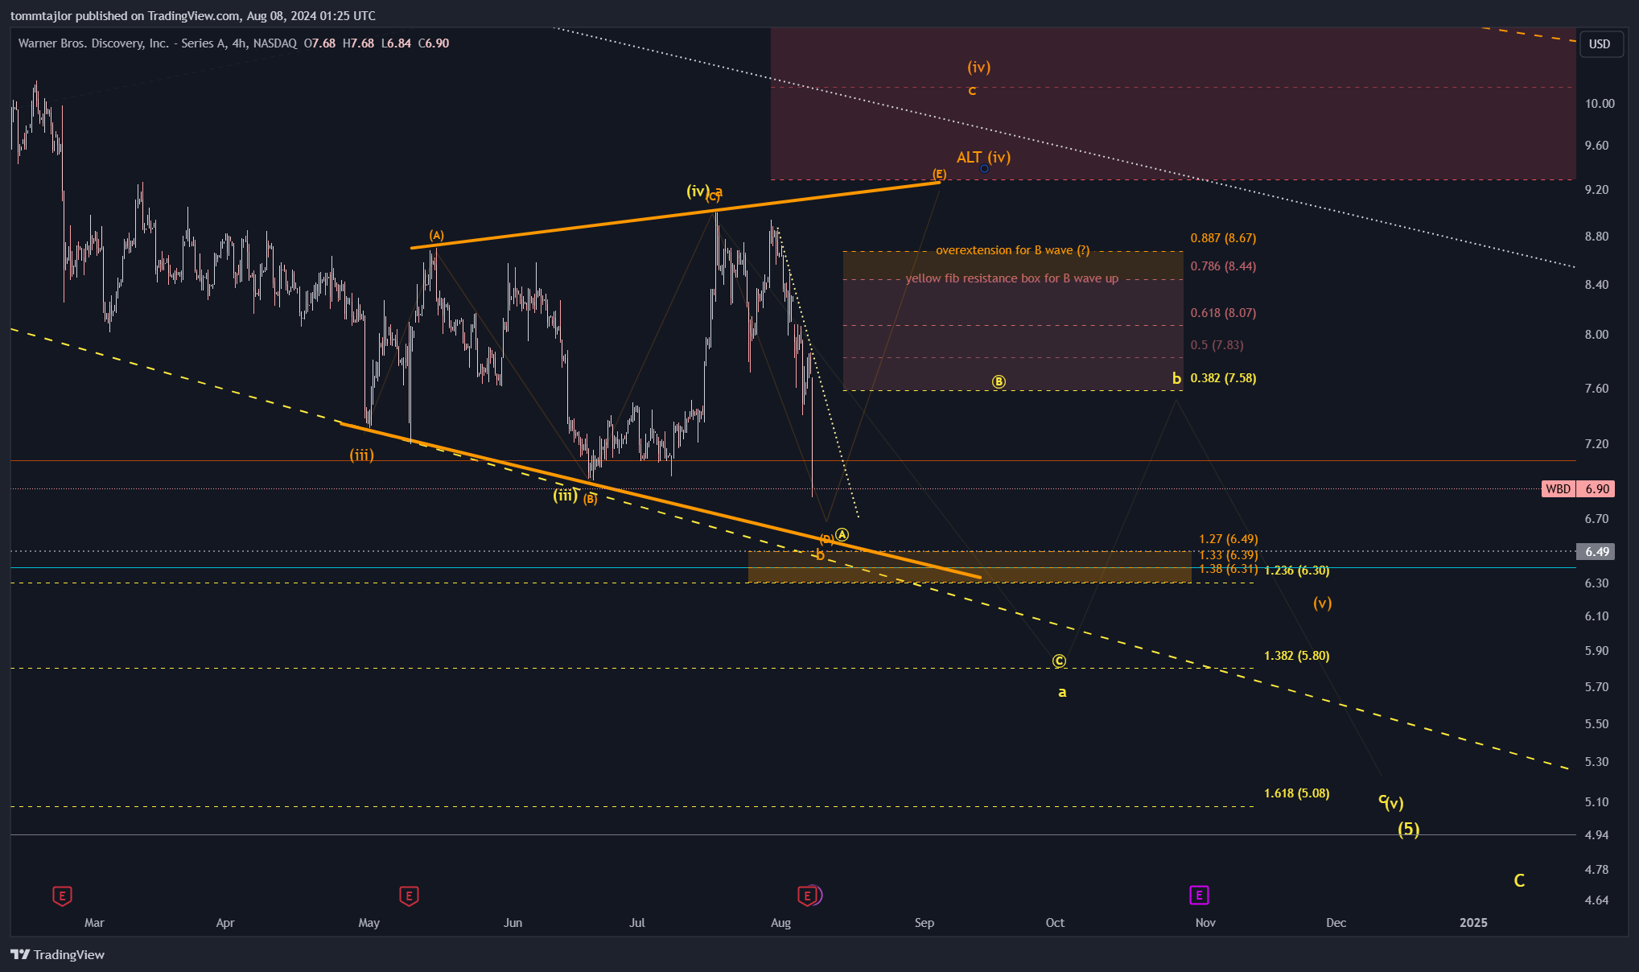
Task: Select the 1.27 (6.49) extension label
Action: 1228,539
